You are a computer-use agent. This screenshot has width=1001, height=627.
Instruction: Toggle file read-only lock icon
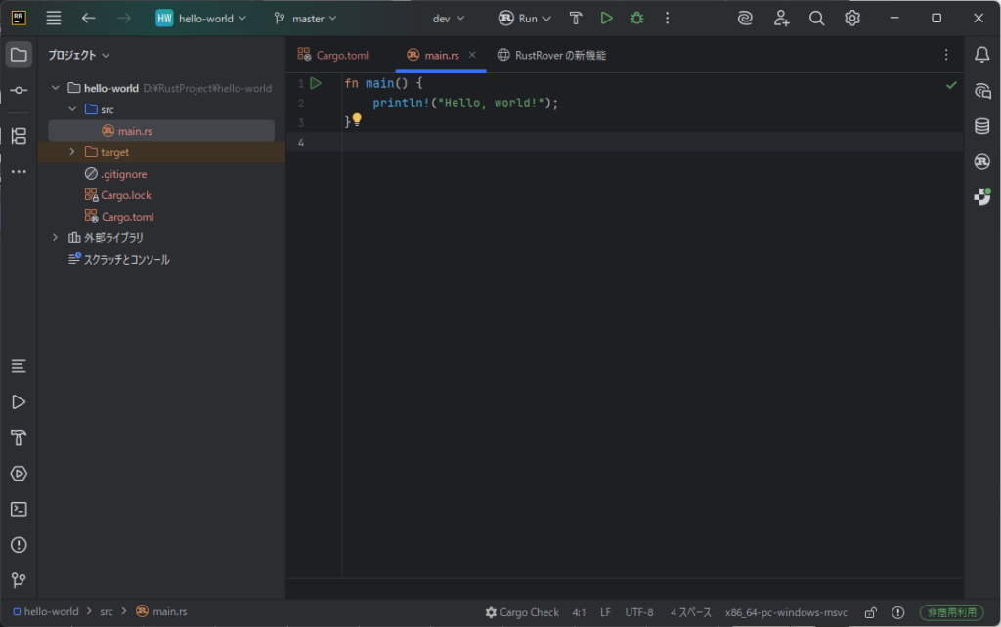pyautogui.click(x=870, y=613)
